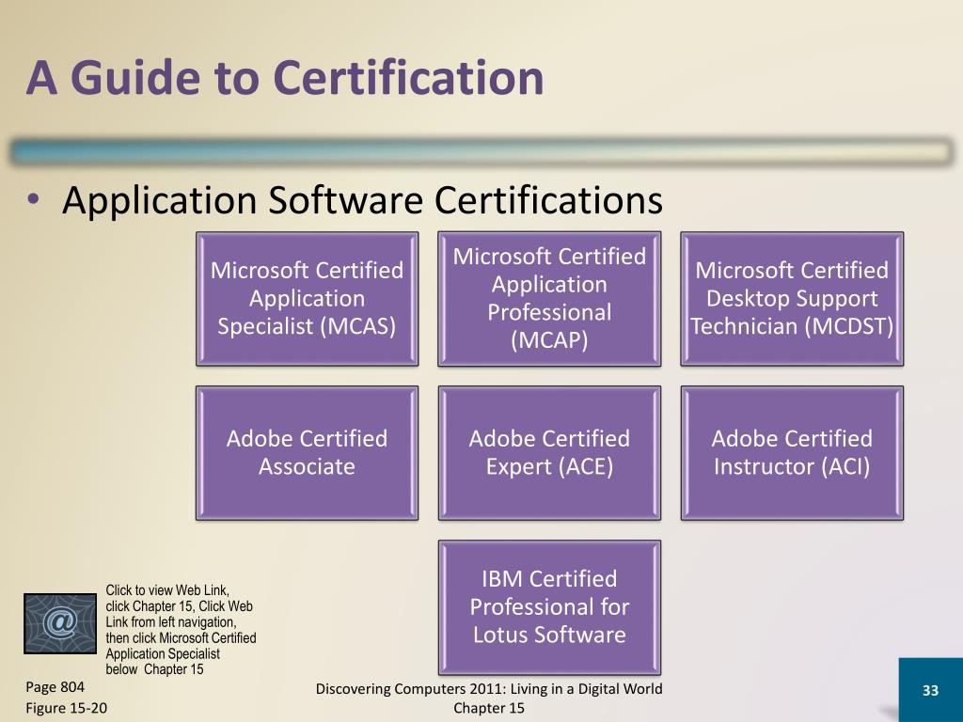Click 'below Chapter 15' line beside web link icon
Viewport: 963px width, 722px height.
click(154, 669)
